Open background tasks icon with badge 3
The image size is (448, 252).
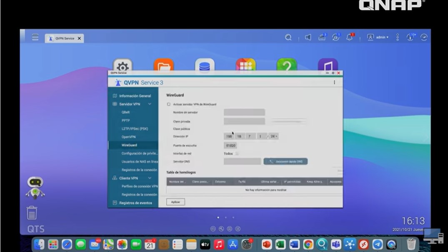click(x=322, y=37)
